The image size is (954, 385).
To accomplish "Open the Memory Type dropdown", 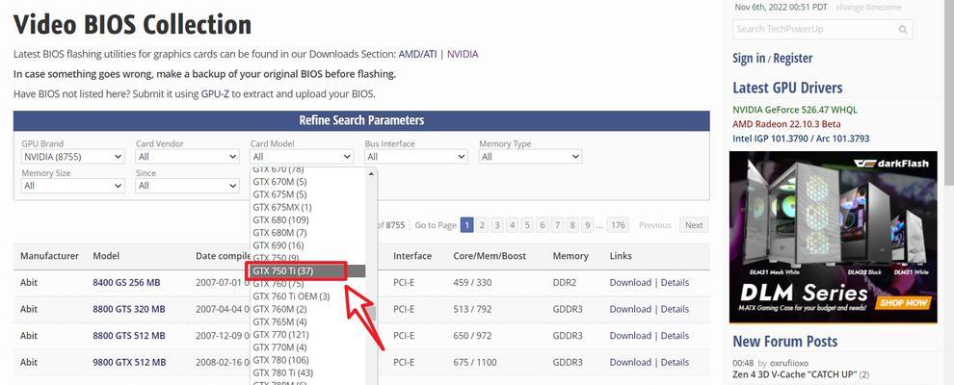I will pos(531,157).
